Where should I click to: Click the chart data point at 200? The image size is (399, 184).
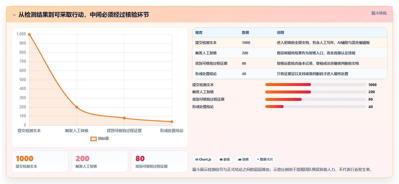[x=77, y=107]
